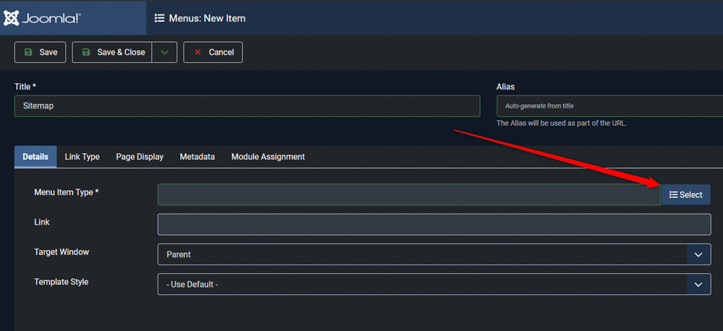Open the Page Display tab

point(140,157)
